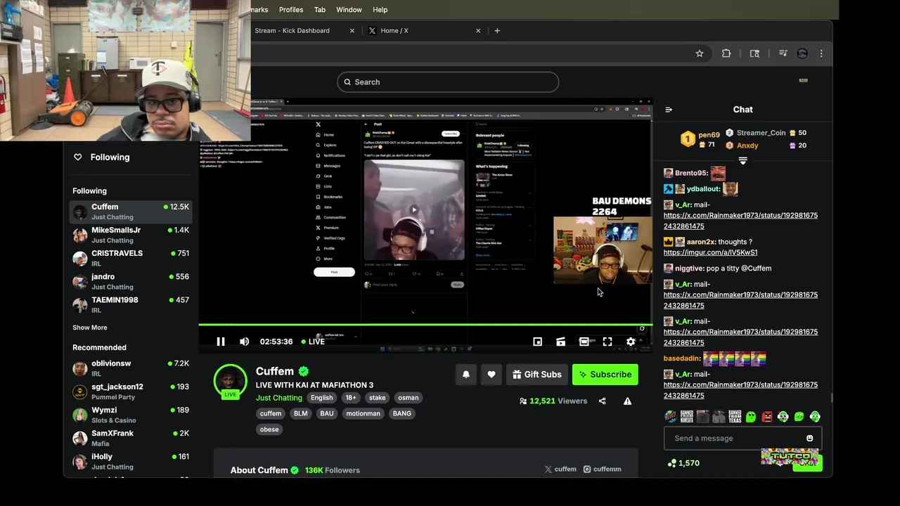The height and width of the screenshot is (506, 900).
Task: Bookmark this page with star icon
Action: coord(700,53)
